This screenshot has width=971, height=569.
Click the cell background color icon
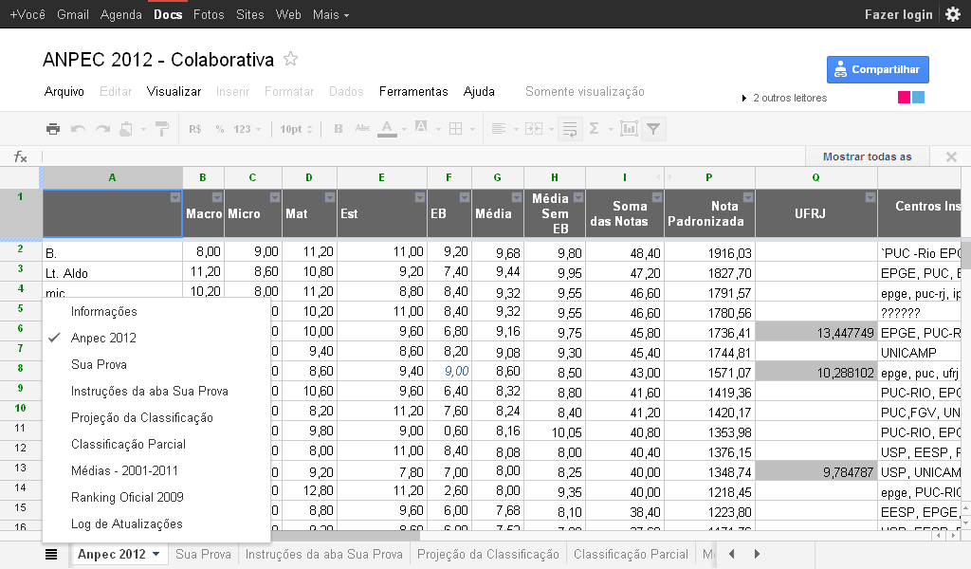pyautogui.click(x=421, y=127)
